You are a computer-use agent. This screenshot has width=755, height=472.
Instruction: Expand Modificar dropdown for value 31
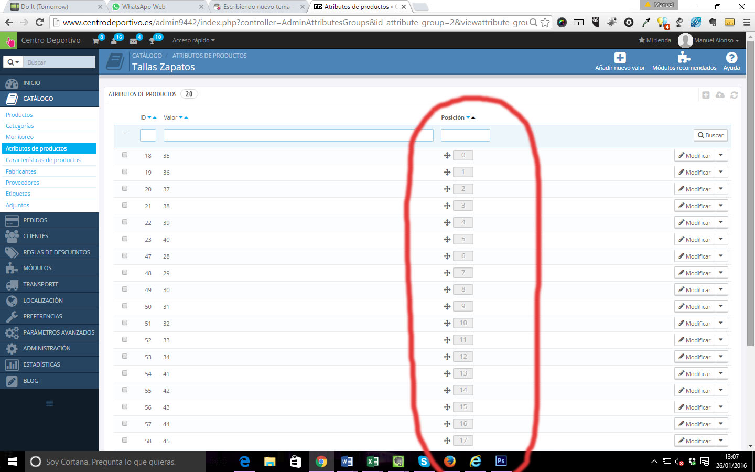(x=721, y=306)
